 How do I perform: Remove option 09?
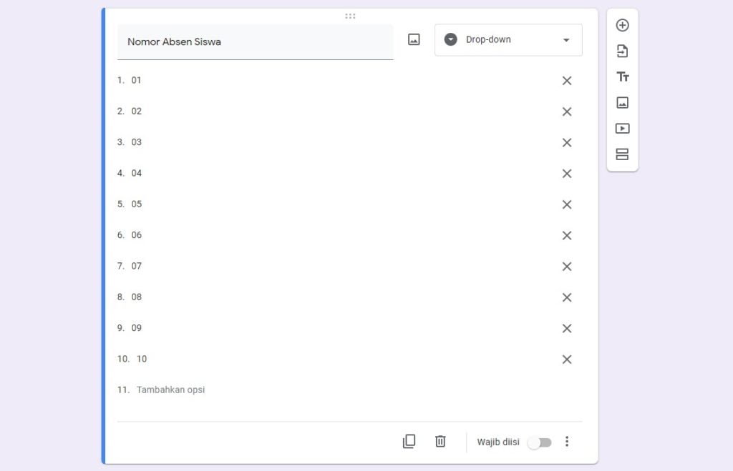567,329
